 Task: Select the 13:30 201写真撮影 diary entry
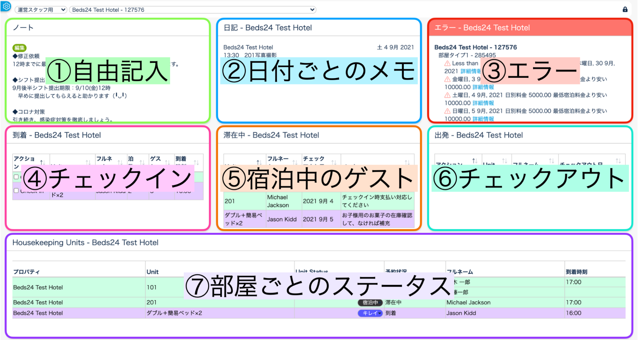(250, 55)
